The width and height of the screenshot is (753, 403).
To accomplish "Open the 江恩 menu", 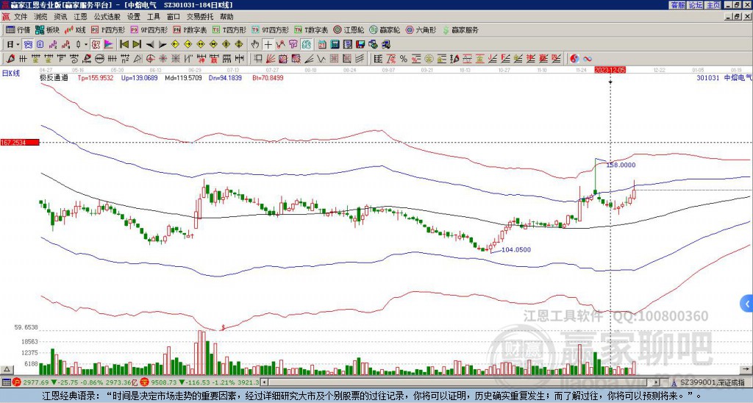I will (81, 17).
